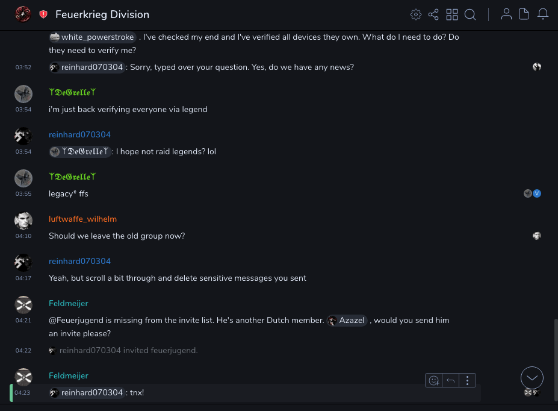The image size is (558, 411).
Task: Add reaction using the smiley icon
Action: 433,380
